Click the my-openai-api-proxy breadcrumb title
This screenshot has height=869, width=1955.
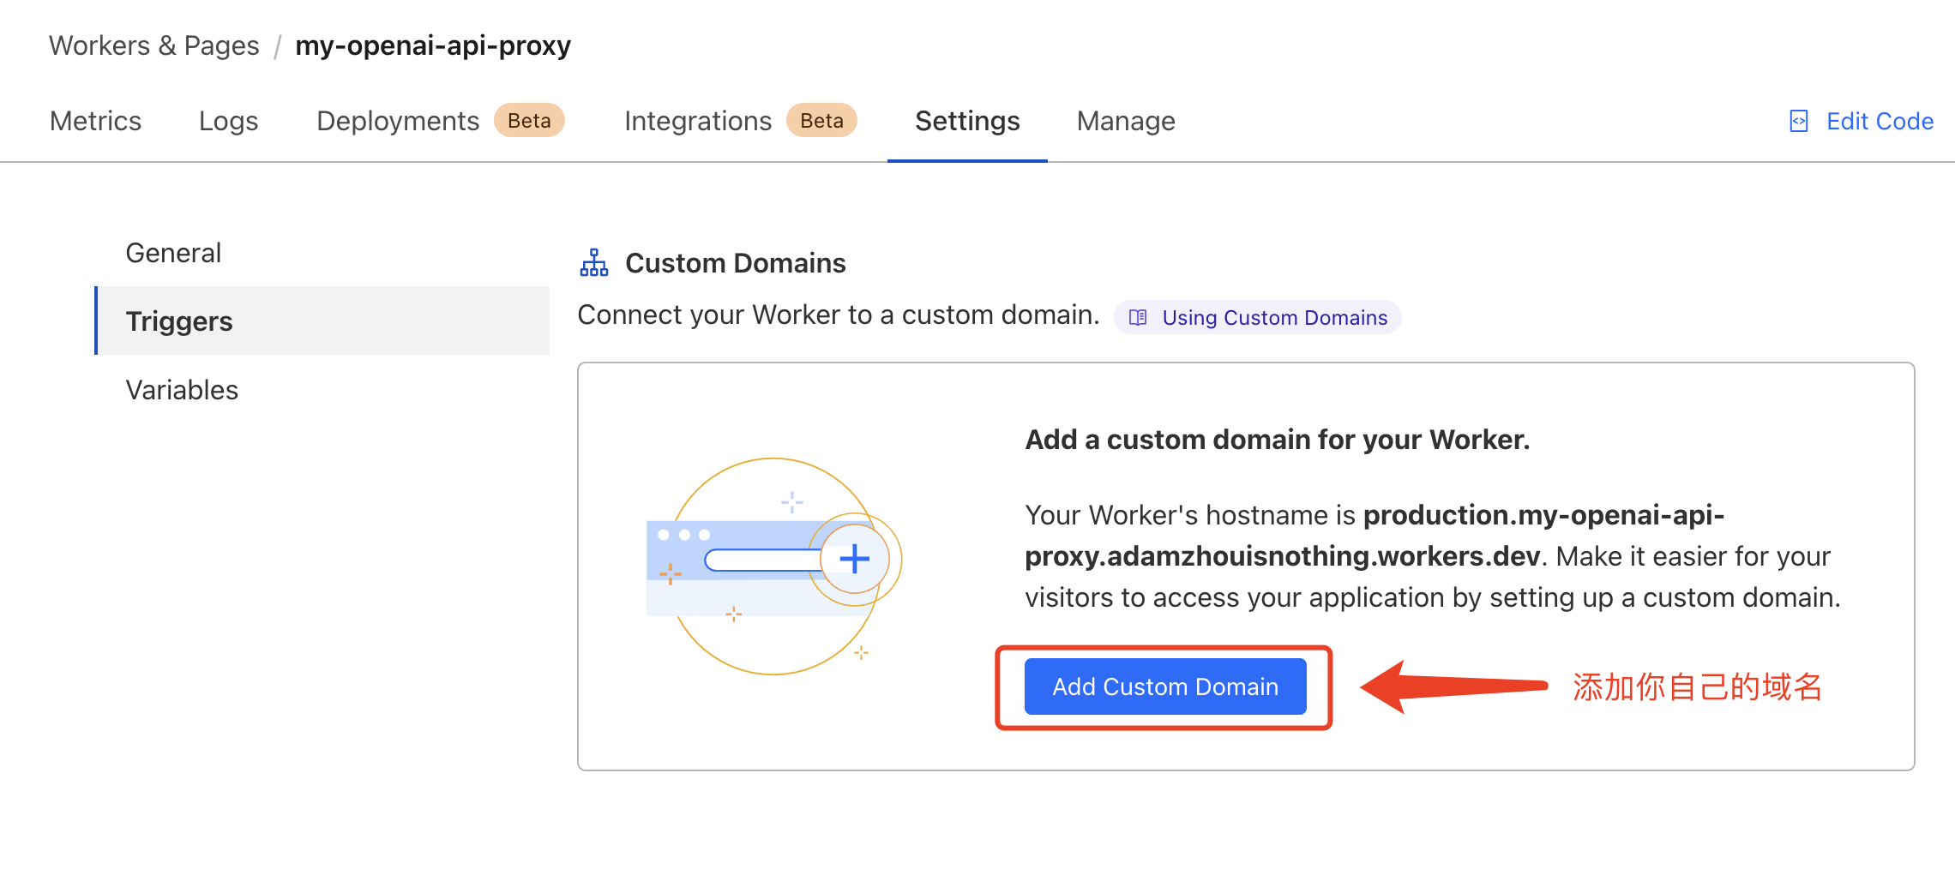[433, 45]
